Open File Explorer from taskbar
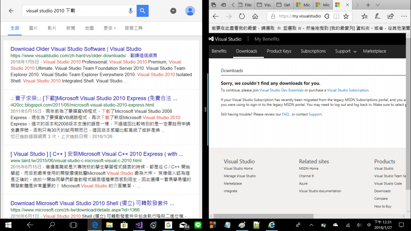 pyautogui.click(x=109, y=225)
